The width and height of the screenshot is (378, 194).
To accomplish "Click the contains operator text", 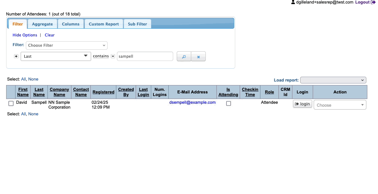I will 101,56.
